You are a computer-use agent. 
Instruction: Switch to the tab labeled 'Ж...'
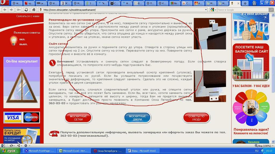[x=66, y=3]
